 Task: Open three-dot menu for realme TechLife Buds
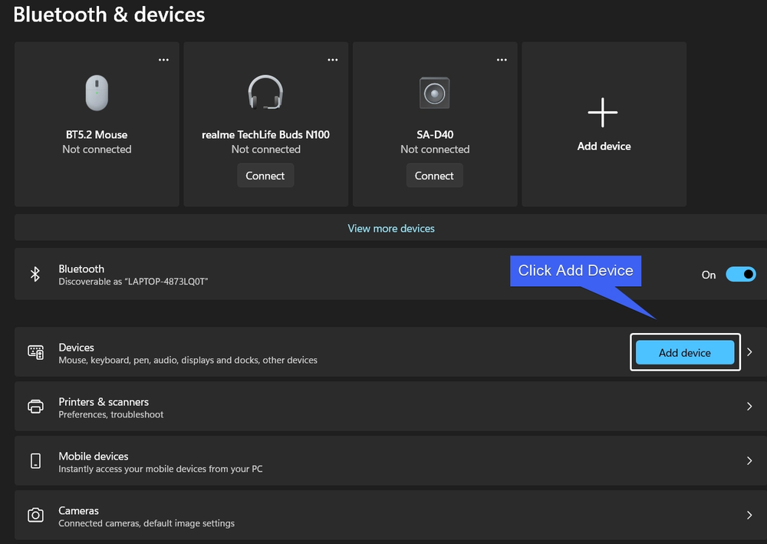(x=333, y=60)
